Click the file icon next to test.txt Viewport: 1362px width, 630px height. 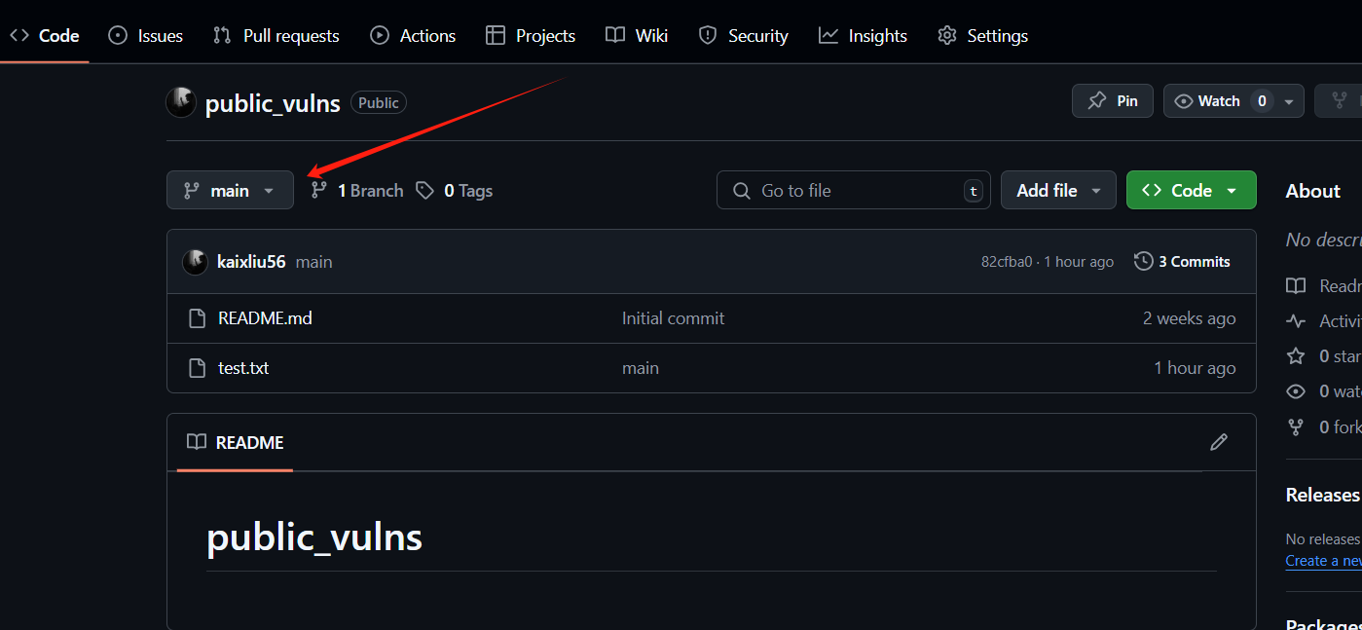coord(197,368)
